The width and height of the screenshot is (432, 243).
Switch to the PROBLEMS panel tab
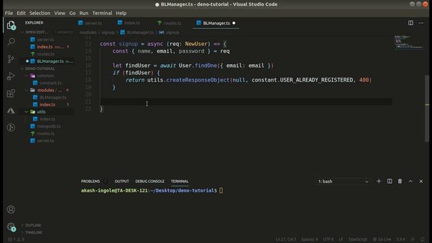tap(90, 182)
